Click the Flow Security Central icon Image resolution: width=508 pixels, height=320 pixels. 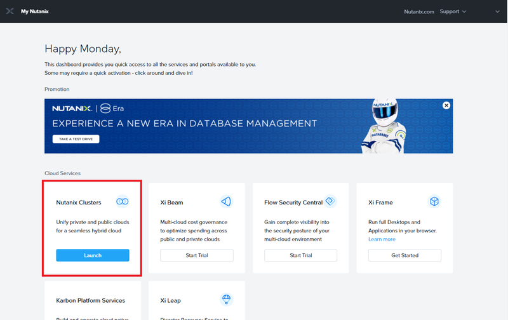[x=330, y=201]
